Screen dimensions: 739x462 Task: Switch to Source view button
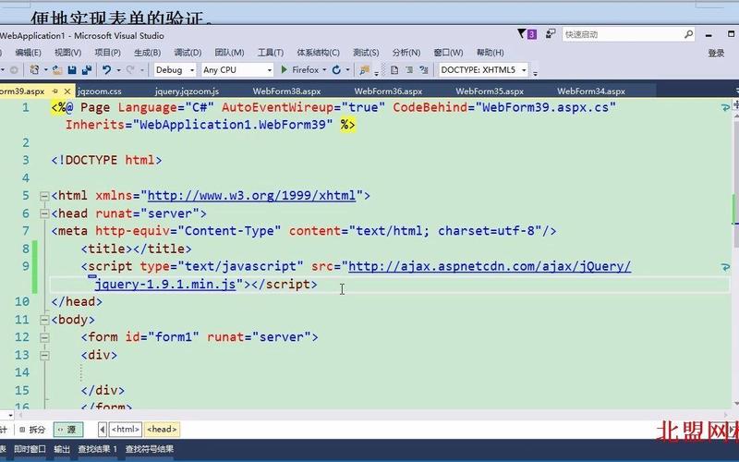[68, 430]
